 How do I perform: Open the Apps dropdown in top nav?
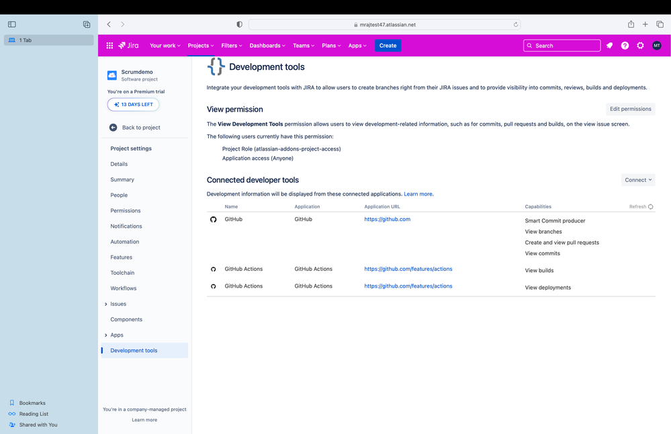tap(357, 46)
